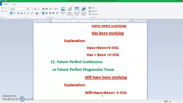The height and width of the screenshot is (103, 183).
Task: Click the Copy button
Action: (x=5, y=11)
